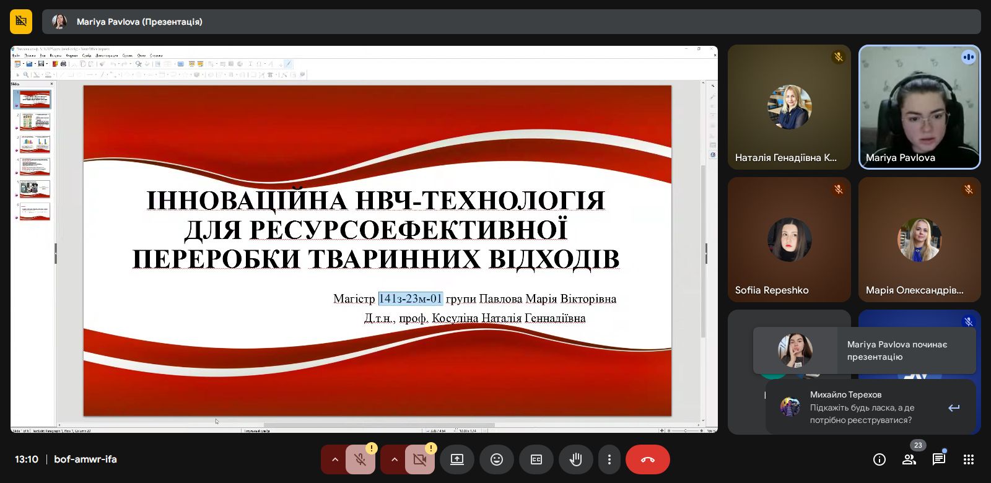The width and height of the screenshot is (991, 483).
Task: Expand audio settings arrow beside microphone
Action: click(334, 459)
